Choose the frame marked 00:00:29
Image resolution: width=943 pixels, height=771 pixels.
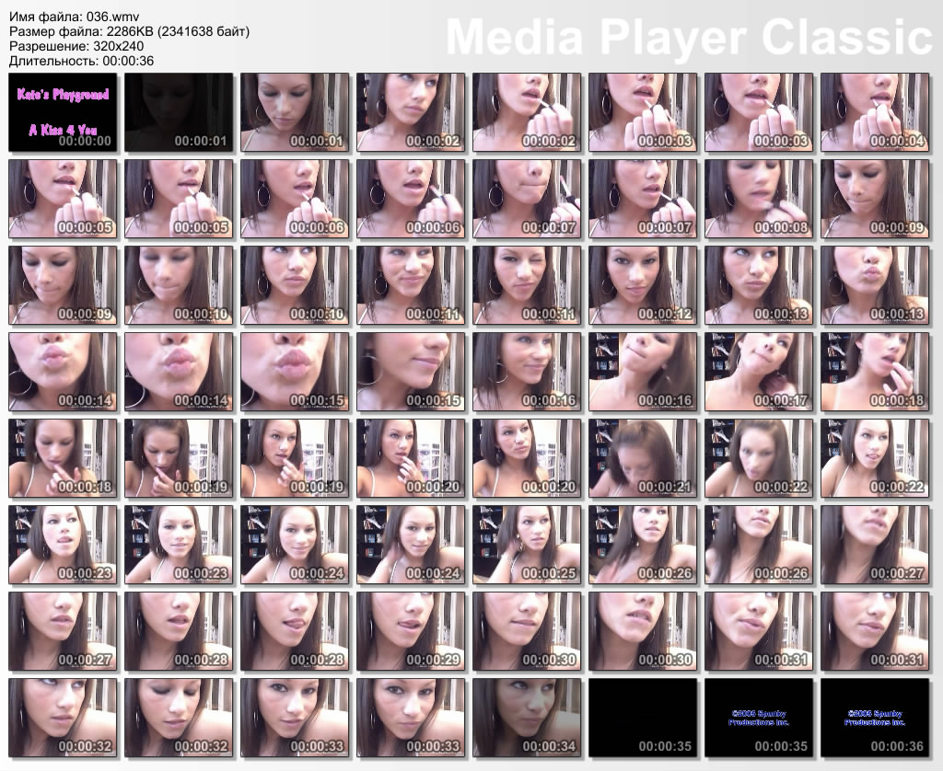click(411, 631)
